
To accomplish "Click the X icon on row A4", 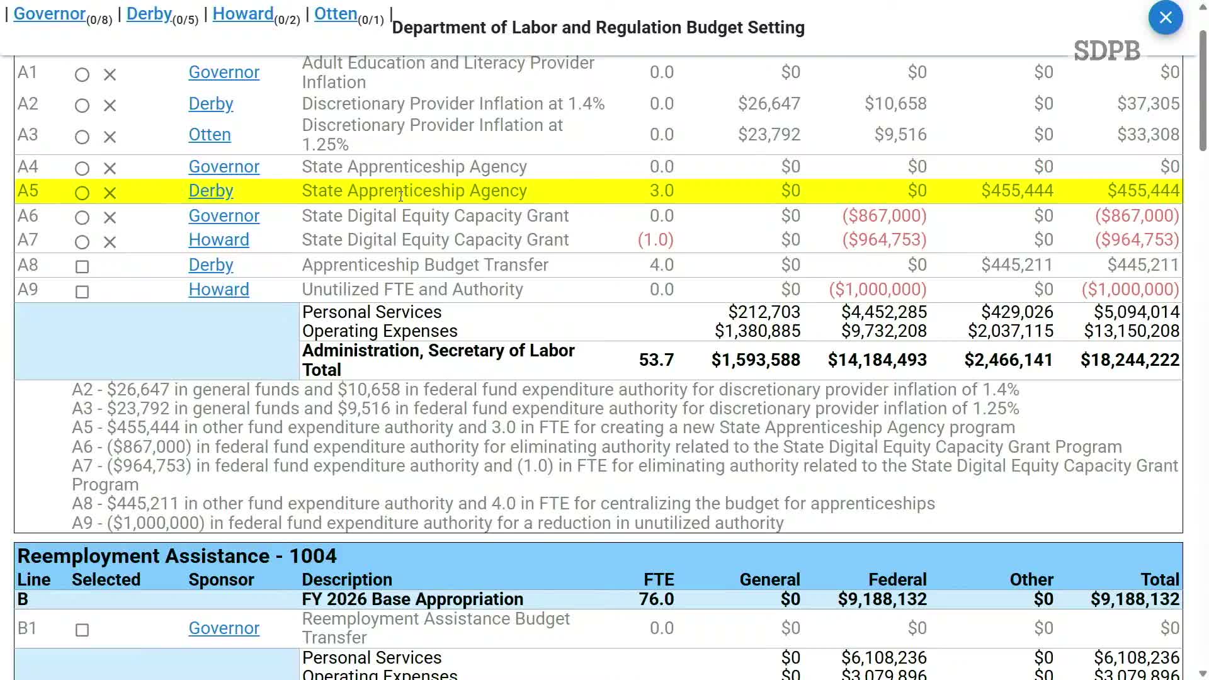I will coord(110,169).
